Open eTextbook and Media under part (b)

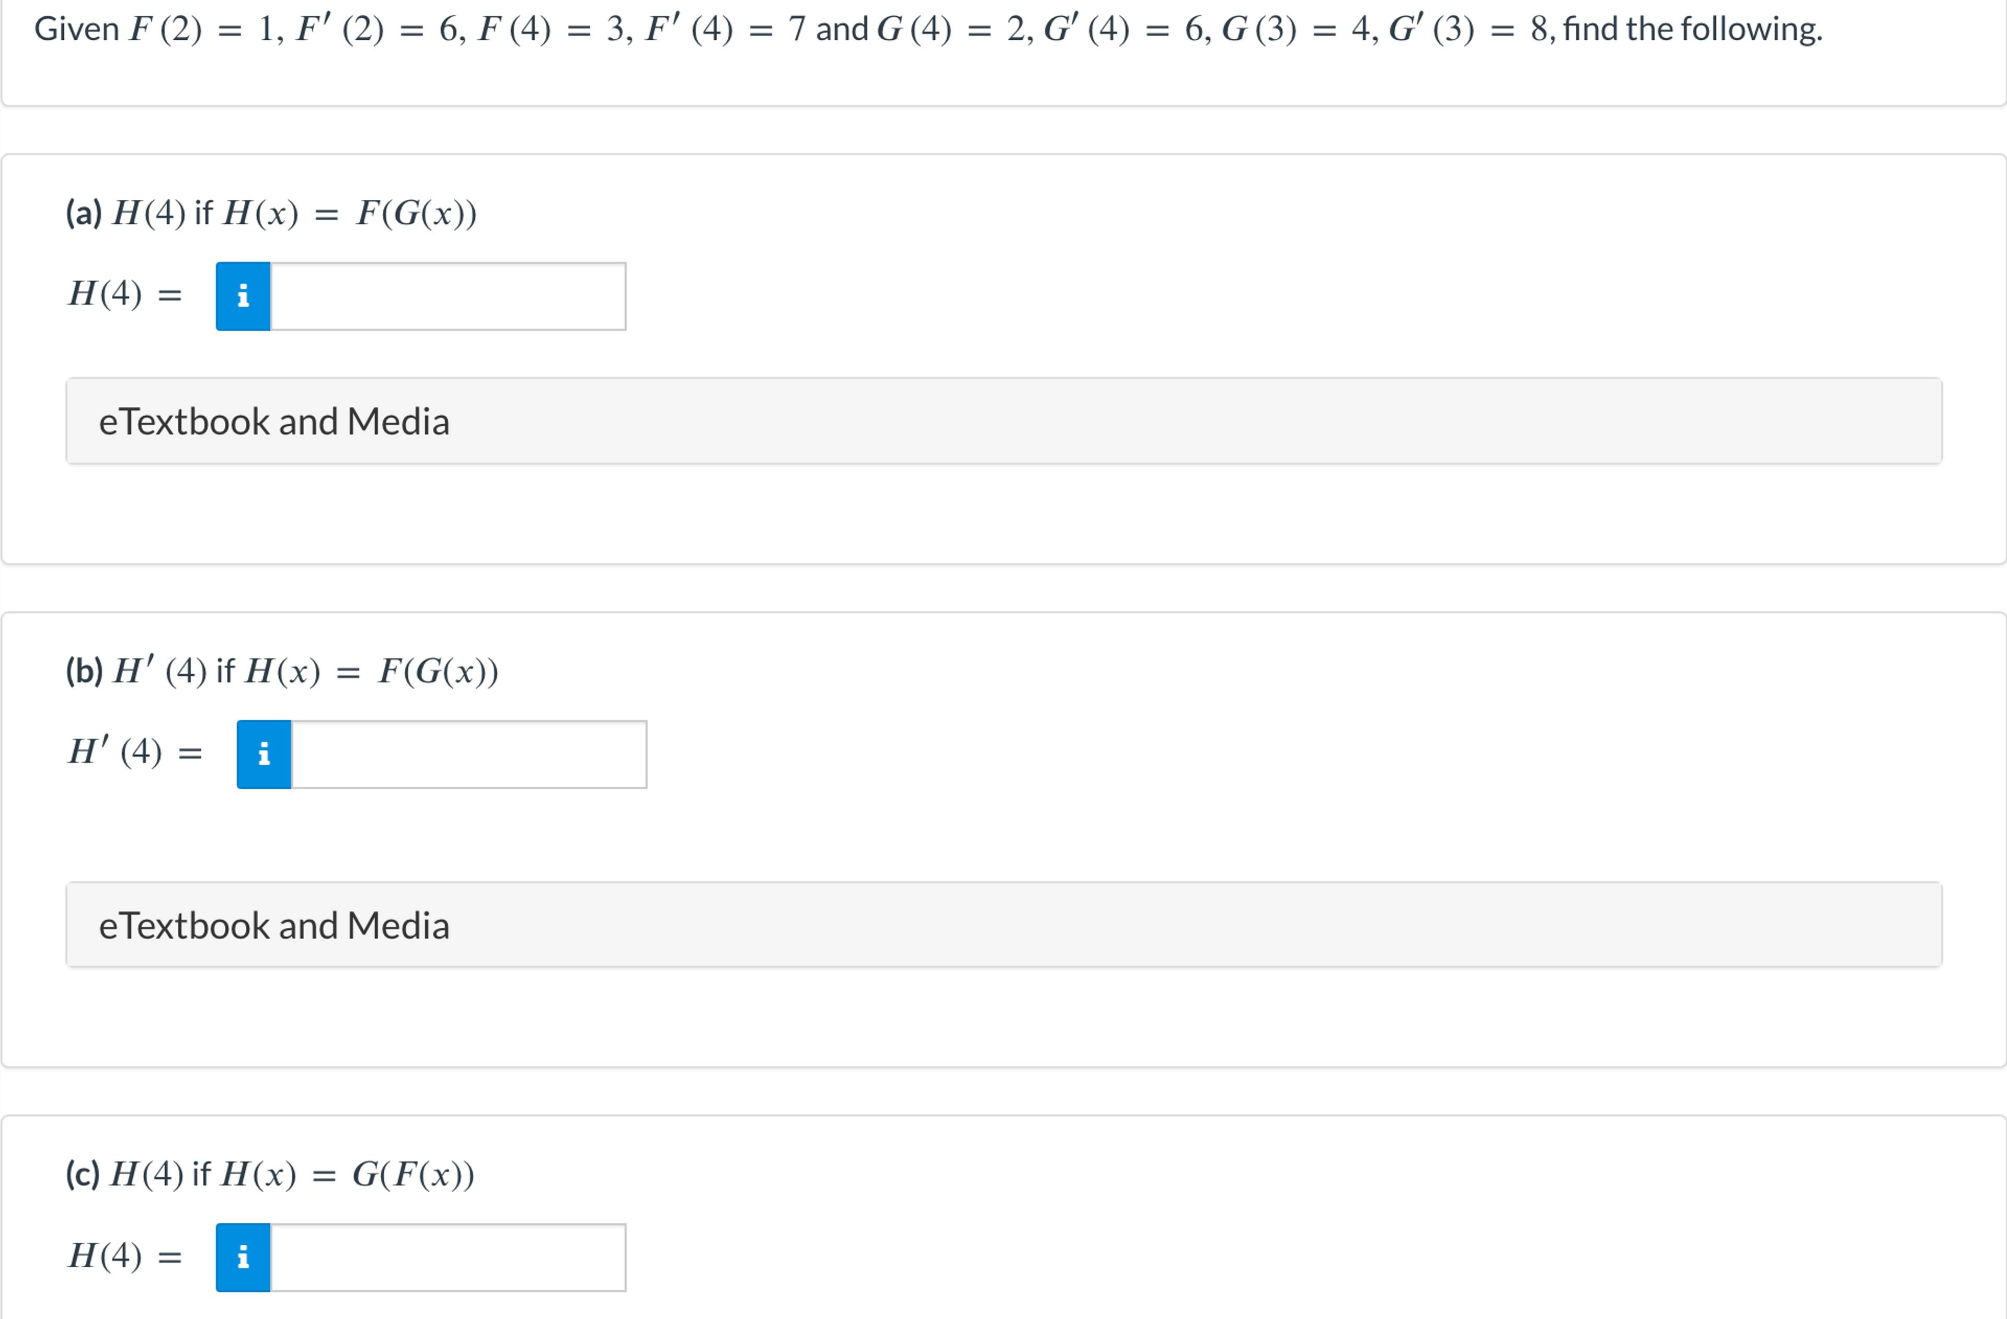[274, 925]
